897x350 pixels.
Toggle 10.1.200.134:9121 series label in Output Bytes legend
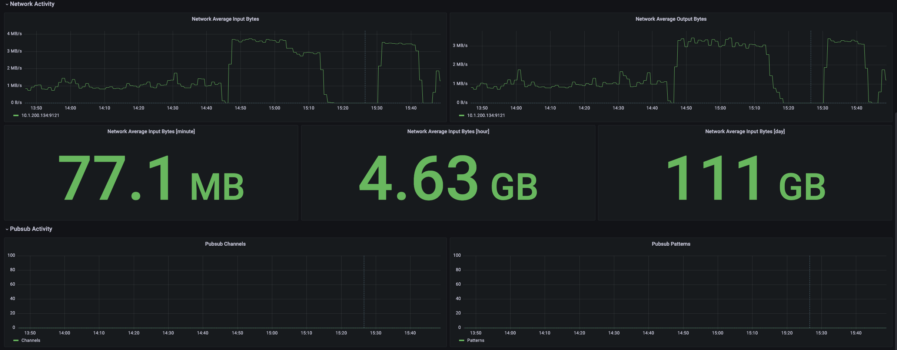click(486, 115)
